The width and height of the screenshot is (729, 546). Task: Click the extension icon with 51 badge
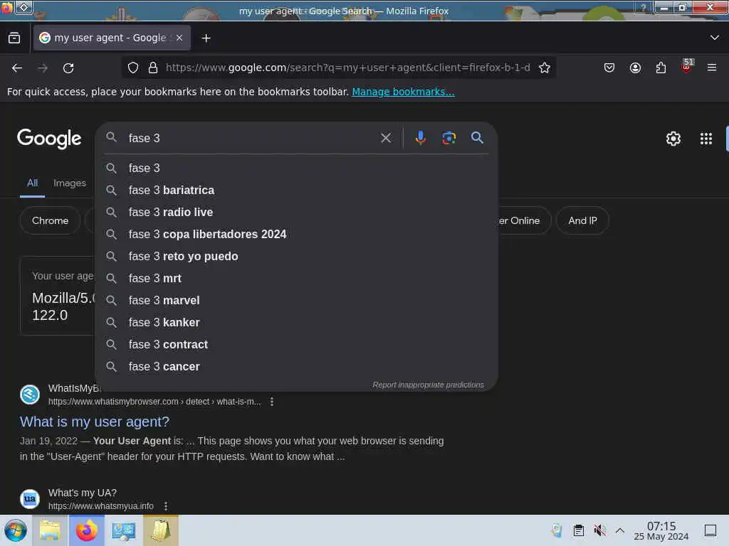coord(687,67)
